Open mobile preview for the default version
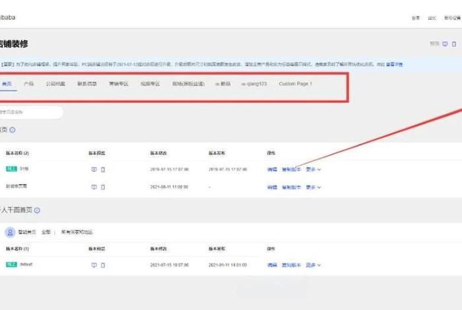 pos(102,264)
